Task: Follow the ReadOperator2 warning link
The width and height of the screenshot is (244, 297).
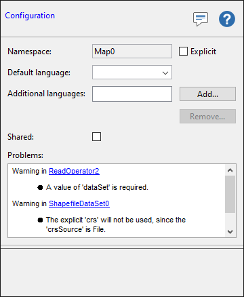Action: (x=74, y=171)
